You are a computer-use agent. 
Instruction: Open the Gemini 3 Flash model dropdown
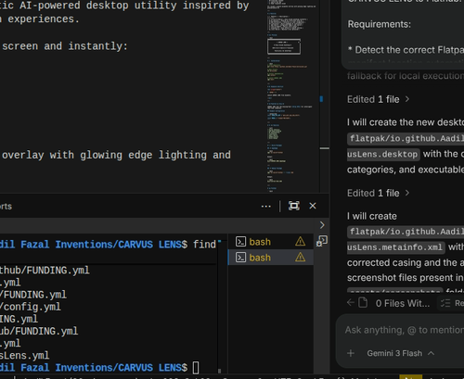tap(401, 353)
